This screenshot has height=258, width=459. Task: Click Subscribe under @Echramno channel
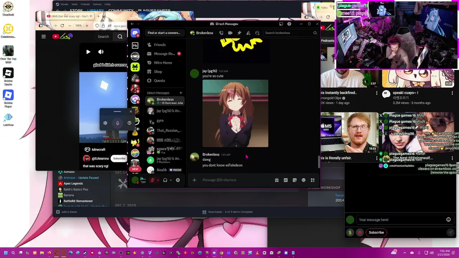119,158
